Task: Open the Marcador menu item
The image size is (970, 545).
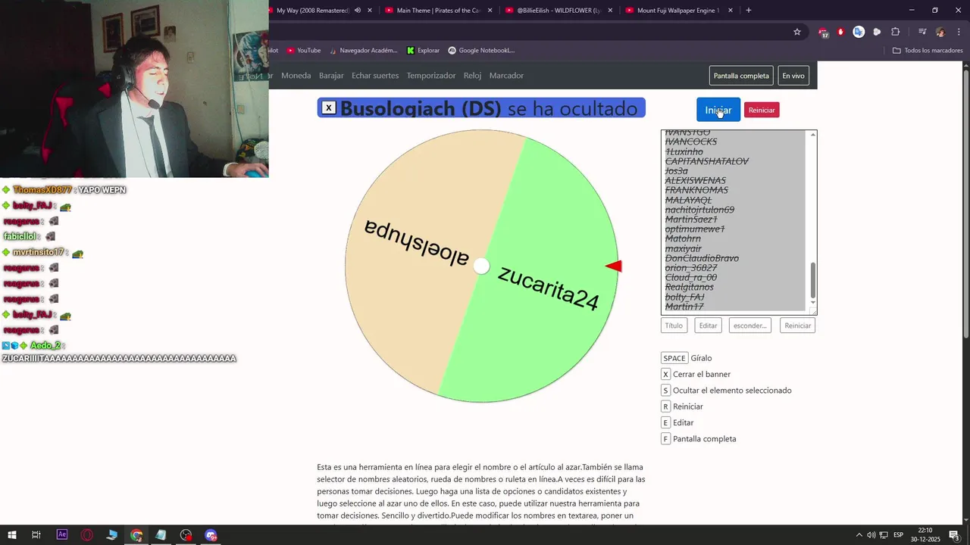Action: 506,76
